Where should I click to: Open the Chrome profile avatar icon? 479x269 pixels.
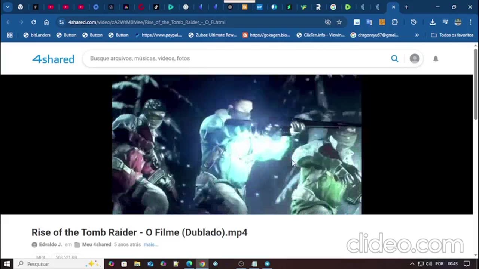pos(458,22)
